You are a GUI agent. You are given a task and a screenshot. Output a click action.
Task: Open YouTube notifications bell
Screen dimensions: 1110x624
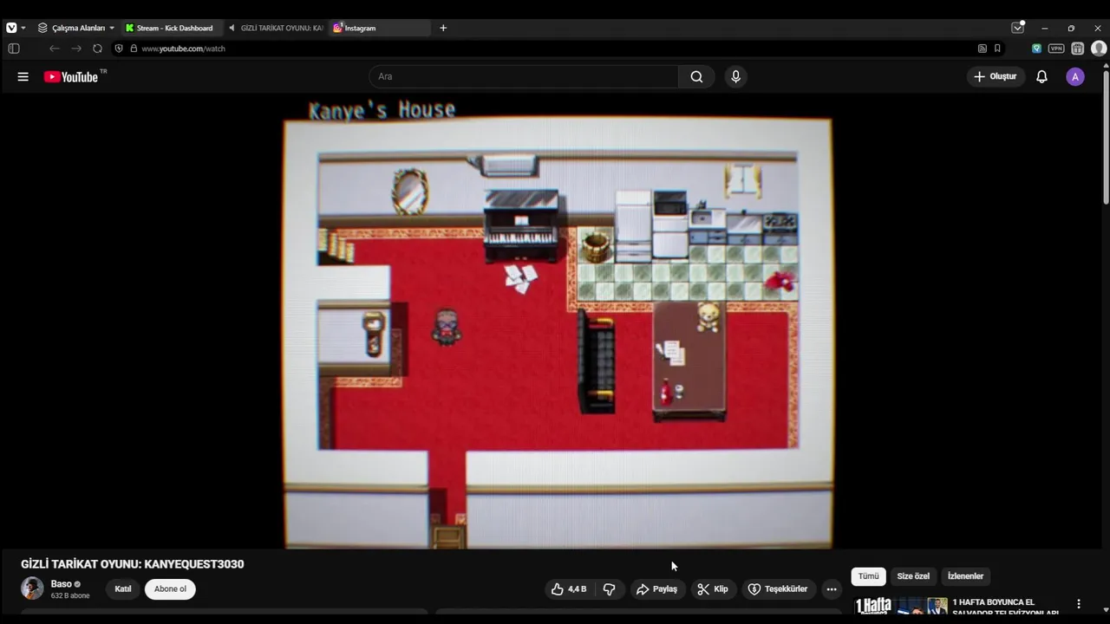click(x=1041, y=76)
